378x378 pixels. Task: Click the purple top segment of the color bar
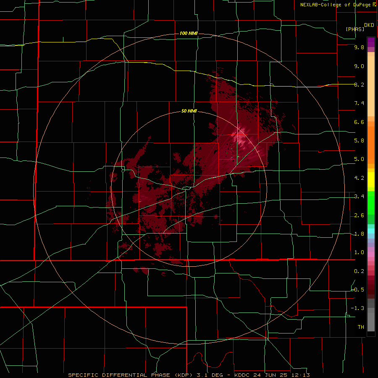click(371, 42)
